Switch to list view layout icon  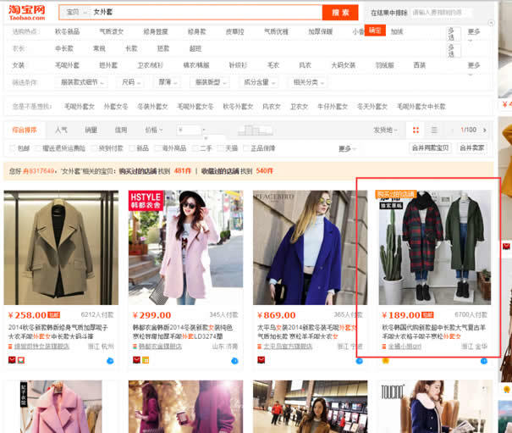click(433, 130)
